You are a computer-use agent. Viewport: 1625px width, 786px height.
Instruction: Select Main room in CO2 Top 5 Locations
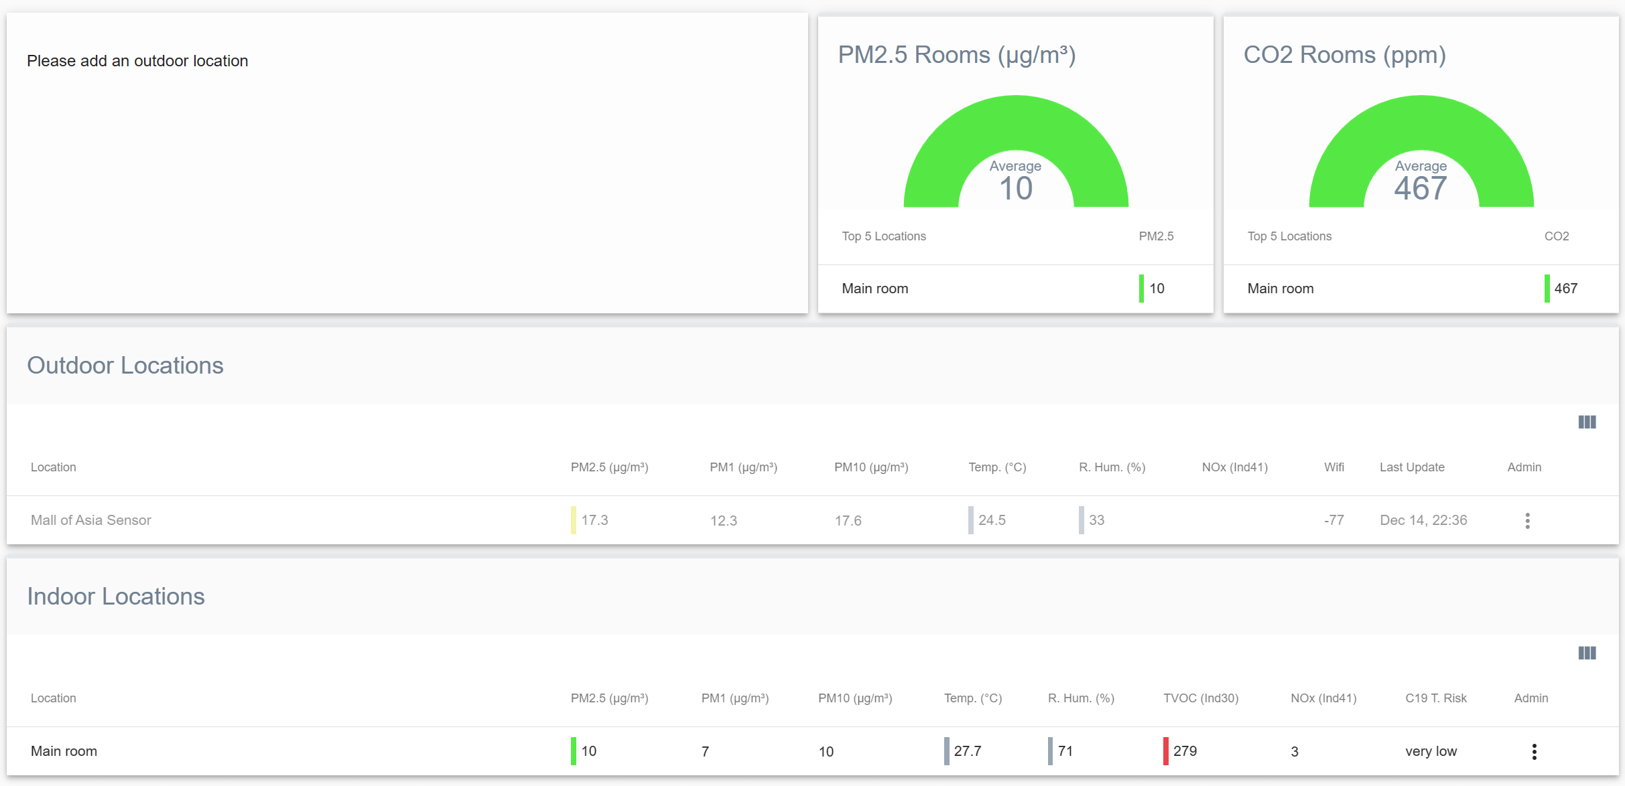(x=1281, y=288)
